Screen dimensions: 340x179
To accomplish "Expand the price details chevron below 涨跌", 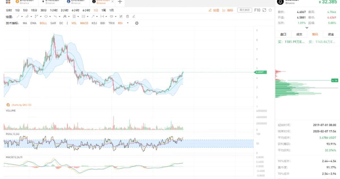I will 307,28.
